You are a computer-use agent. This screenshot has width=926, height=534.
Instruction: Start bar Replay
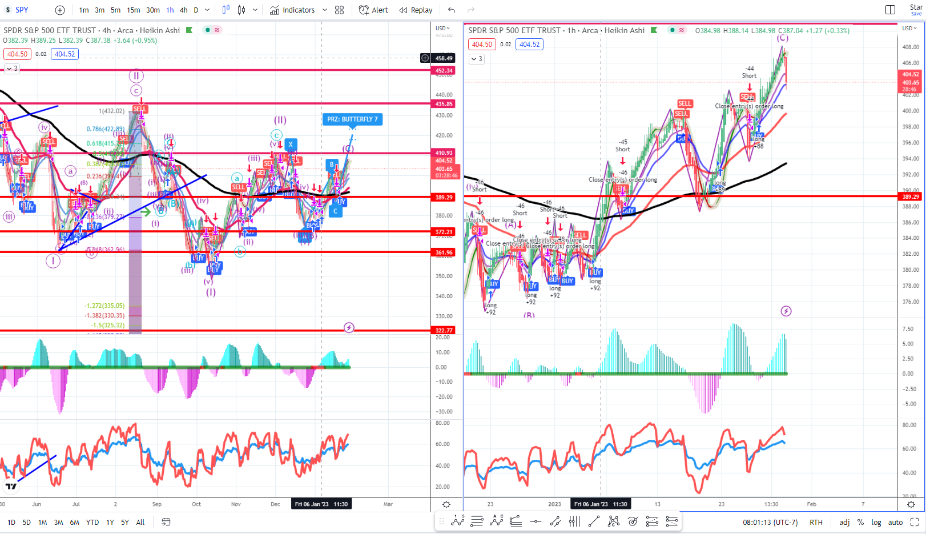click(x=416, y=10)
